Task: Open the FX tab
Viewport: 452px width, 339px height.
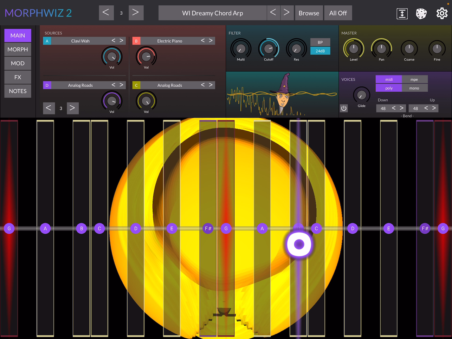Action: coord(18,77)
